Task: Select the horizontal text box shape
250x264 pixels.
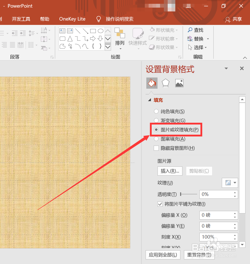Action: point(62,31)
